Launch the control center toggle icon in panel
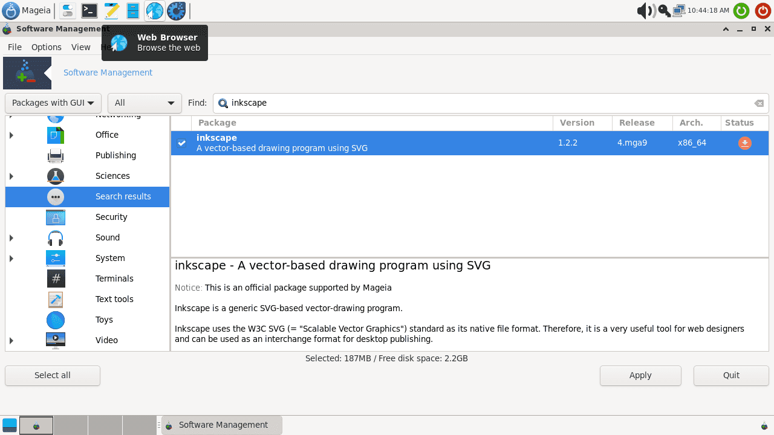The width and height of the screenshot is (774, 435). point(68,10)
